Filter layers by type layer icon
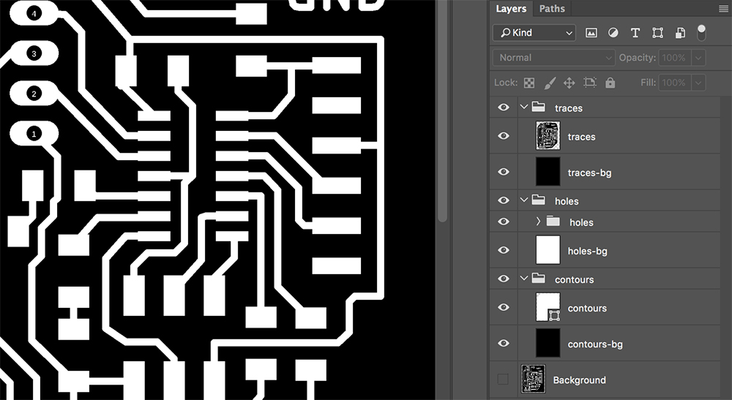This screenshot has height=400, width=732. [x=635, y=33]
